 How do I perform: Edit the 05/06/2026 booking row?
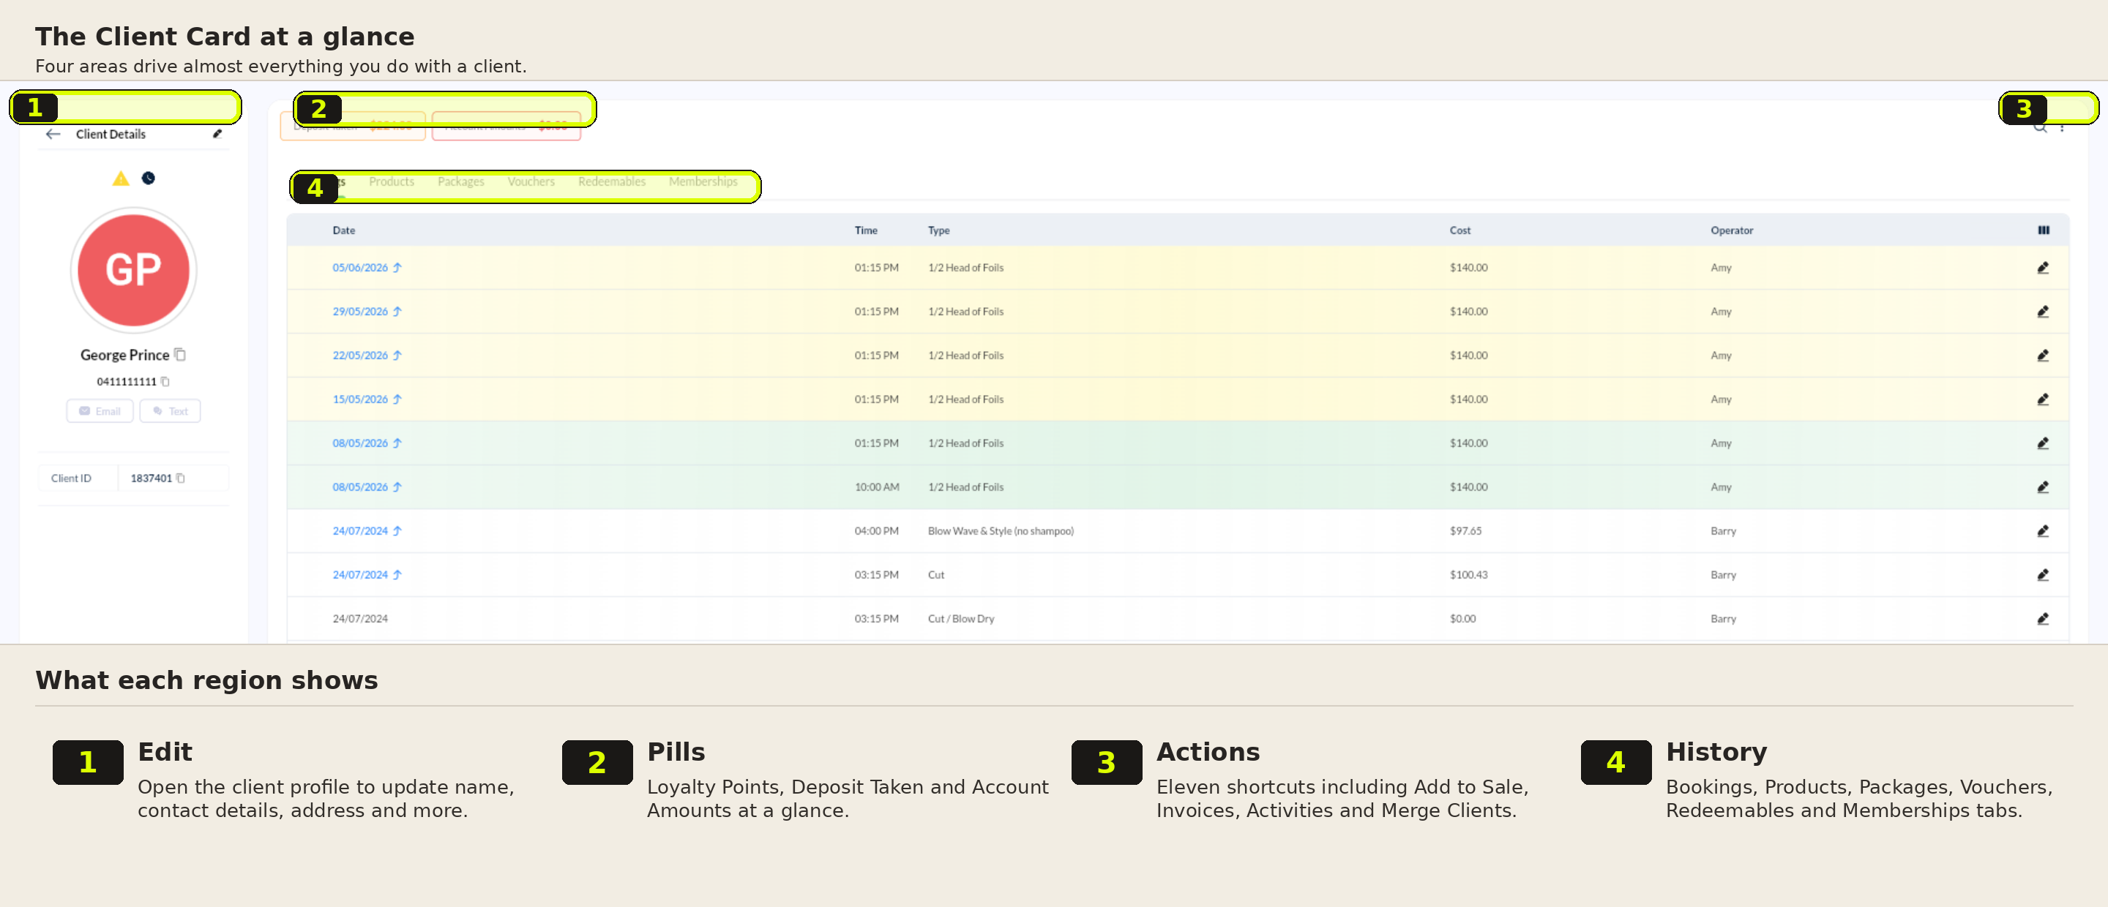(2044, 268)
